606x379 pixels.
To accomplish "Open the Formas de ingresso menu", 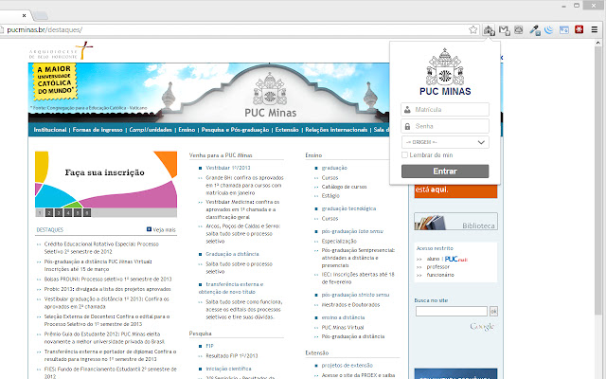I will tap(98, 130).
